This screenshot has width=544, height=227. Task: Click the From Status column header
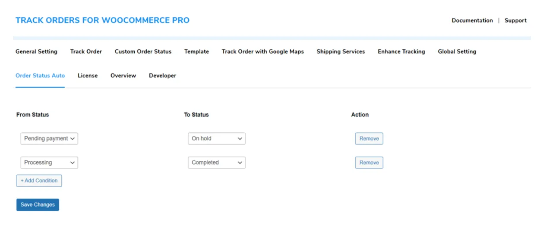[33, 115]
